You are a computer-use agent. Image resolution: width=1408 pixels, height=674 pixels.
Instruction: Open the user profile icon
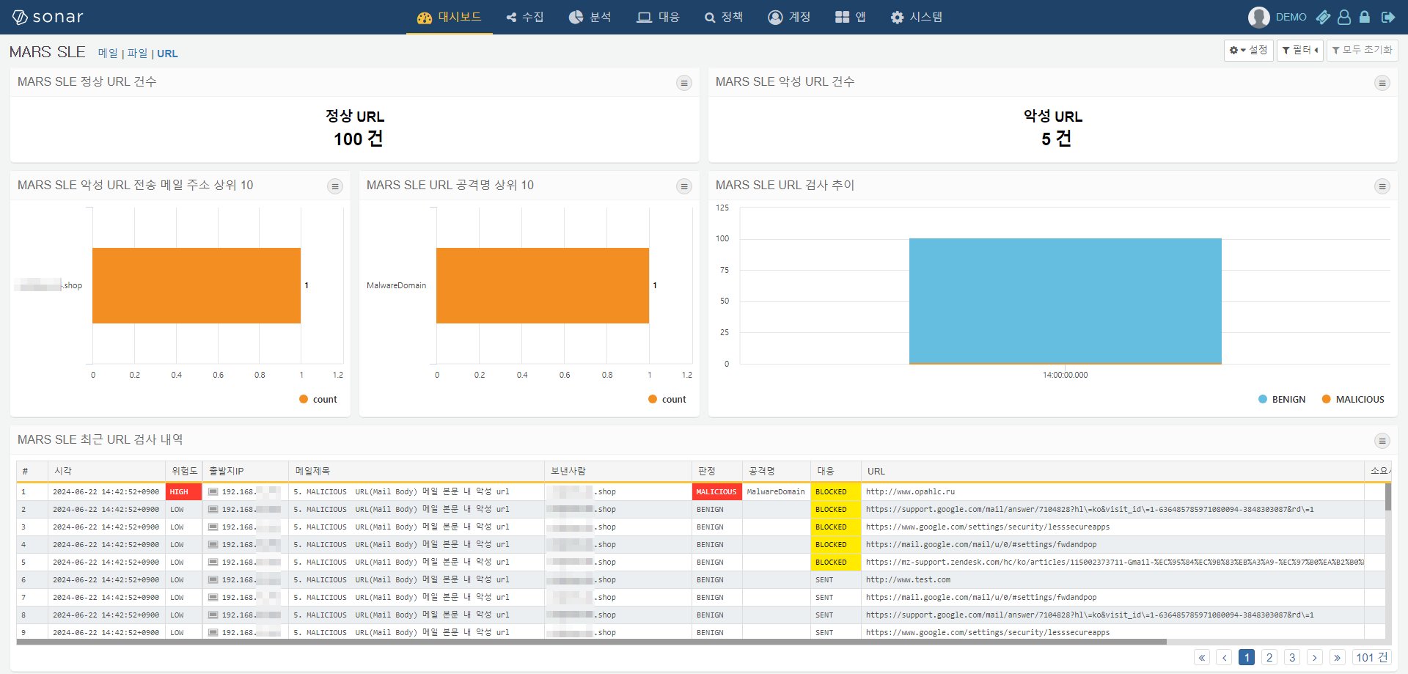(x=1344, y=17)
